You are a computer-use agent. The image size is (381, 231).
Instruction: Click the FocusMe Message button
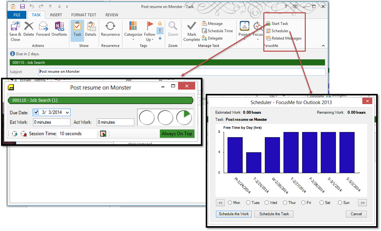[212, 24]
